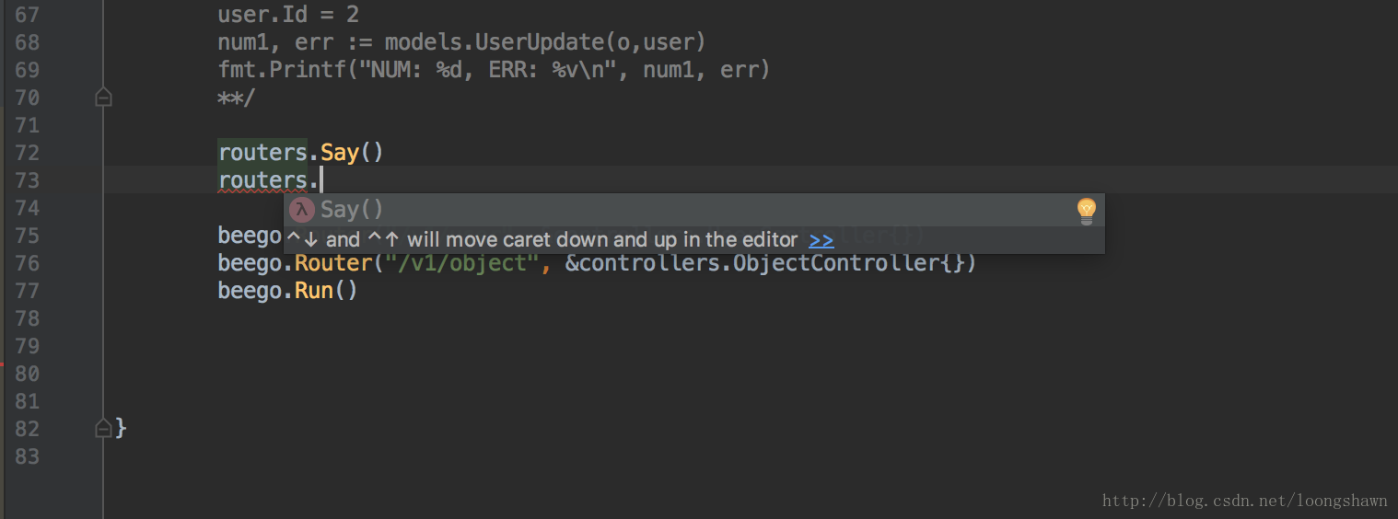Click line number 80 in the gutter
This screenshot has height=519, width=1398.
coord(28,374)
